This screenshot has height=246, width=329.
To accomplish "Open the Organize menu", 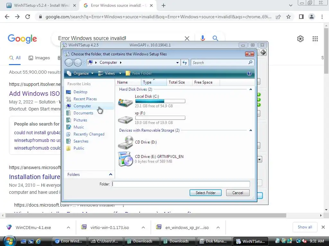I will click(80, 73).
